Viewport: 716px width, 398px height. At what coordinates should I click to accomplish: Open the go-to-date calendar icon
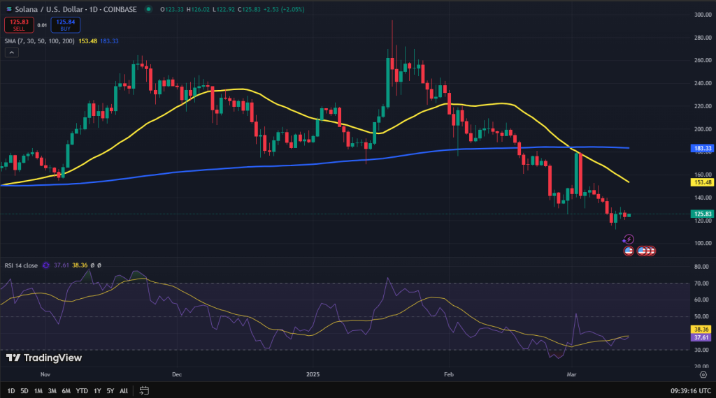click(x=144, y=391)
